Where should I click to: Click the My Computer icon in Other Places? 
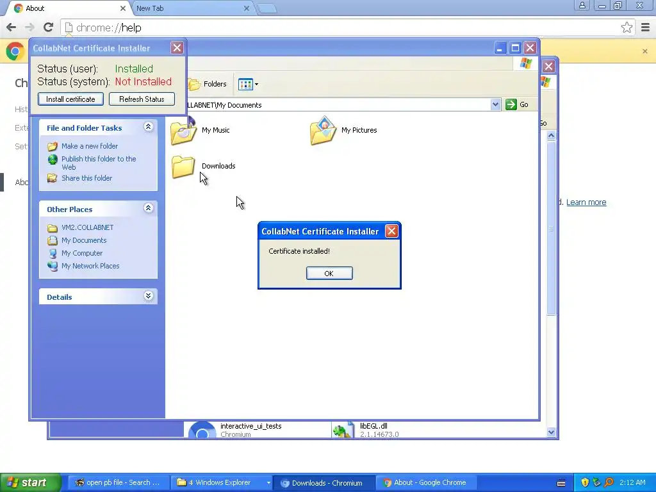[x=53, y=253]
